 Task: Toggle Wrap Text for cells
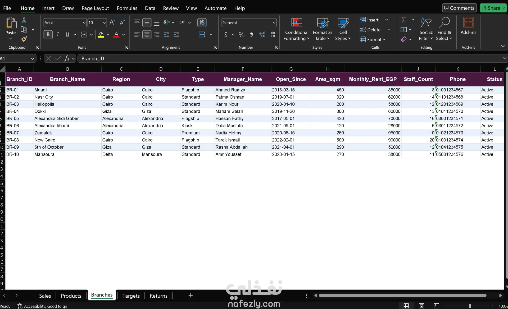tap(202, 22)
